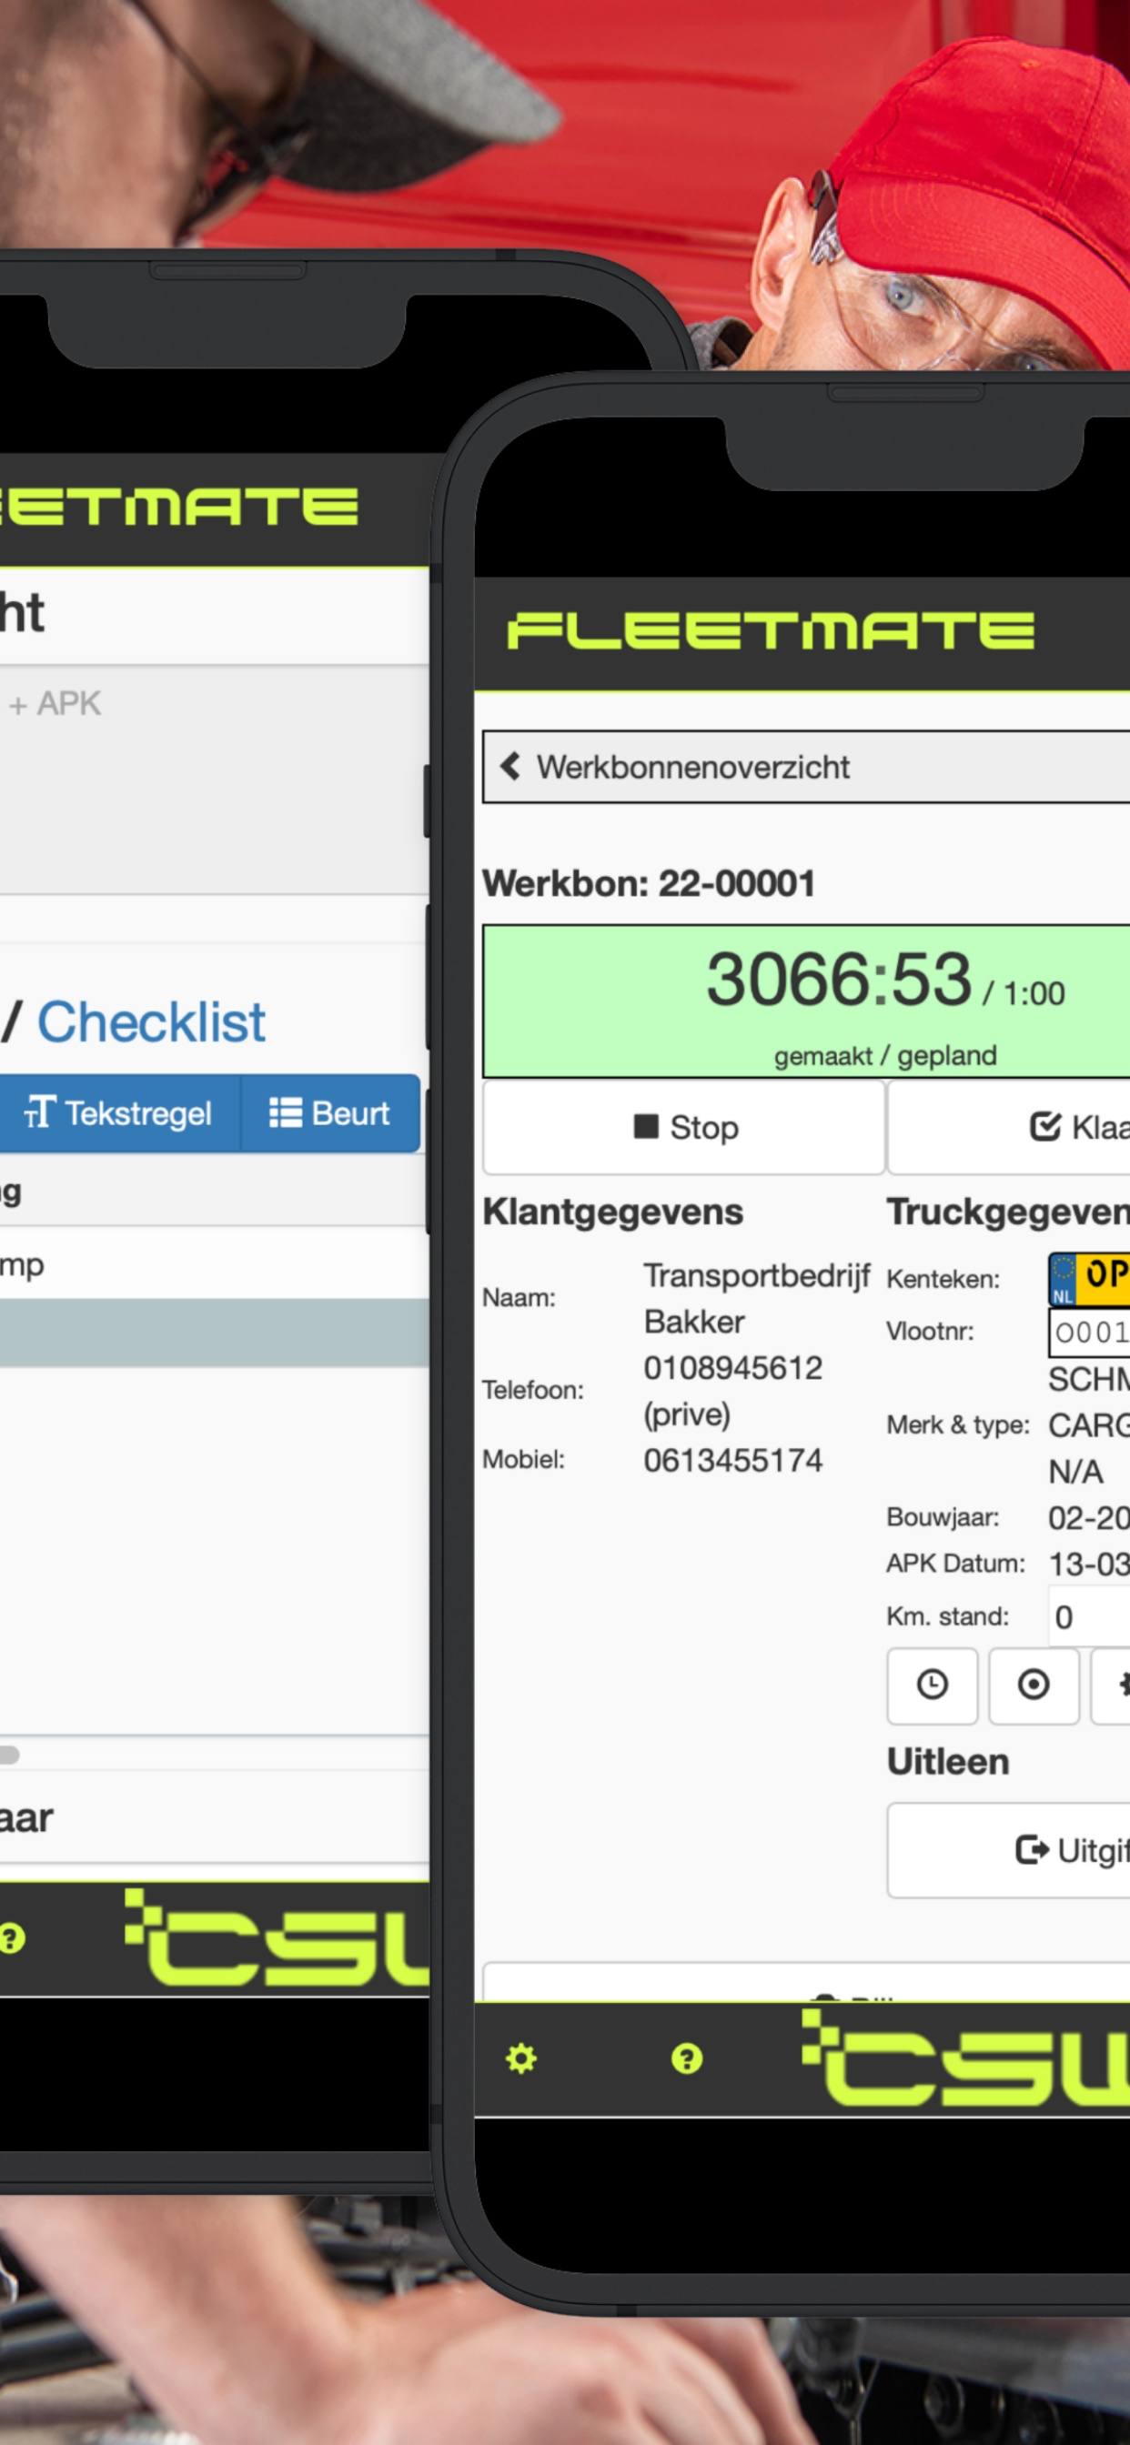This screenshot has width=1130, height=2445.
Task: Select the highlighted grey row on back phone
Action: 215,1333
